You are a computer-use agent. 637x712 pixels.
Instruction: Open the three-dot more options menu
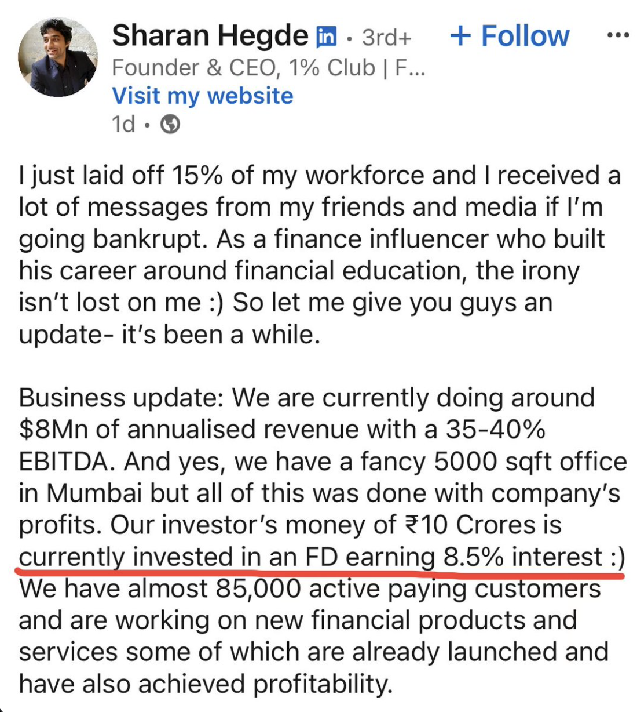point(617,36)
